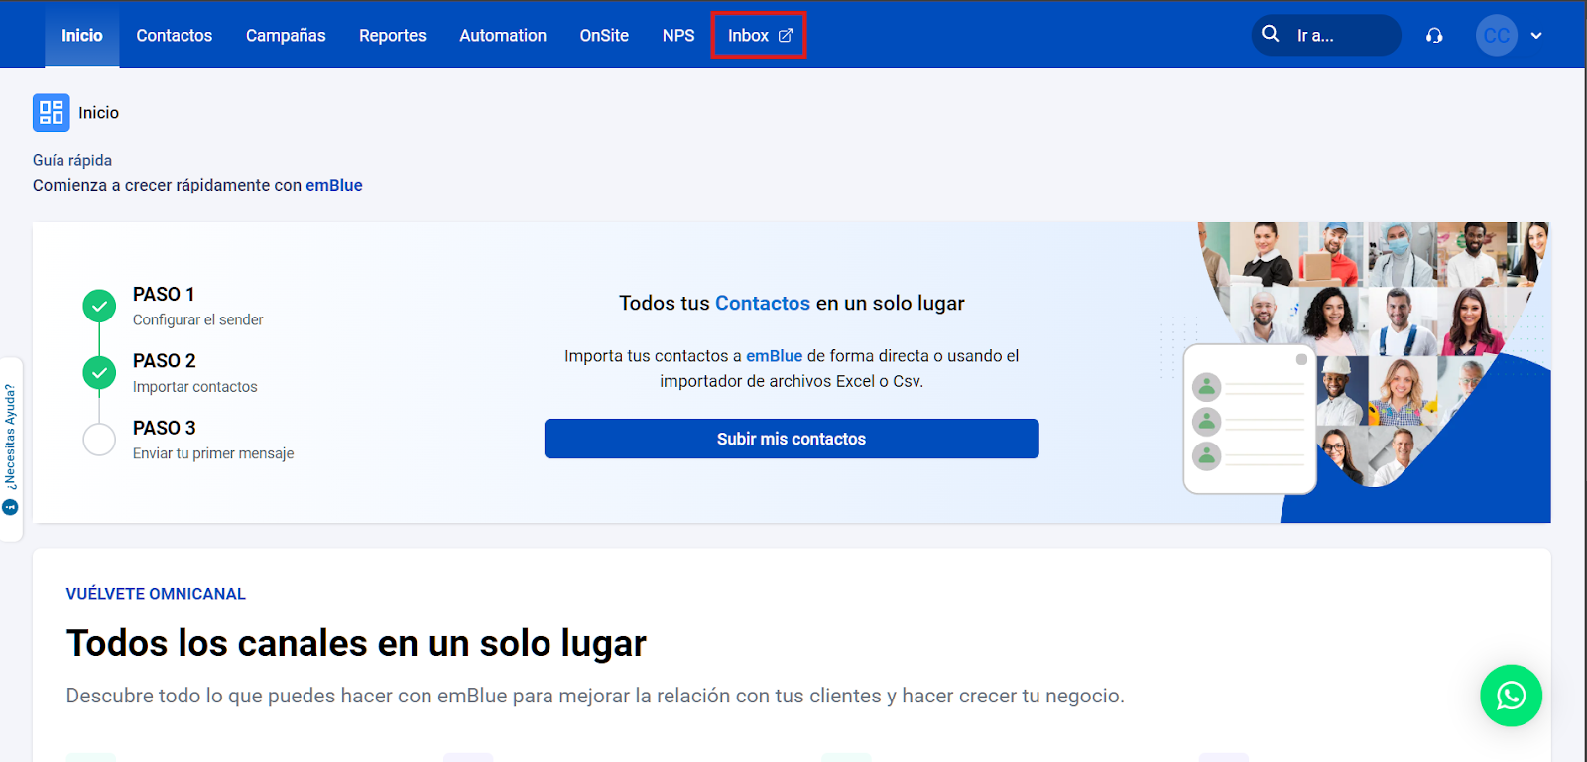Expand the account dropdown chevron
The image size is (1587, 762).
[1536, 36]
